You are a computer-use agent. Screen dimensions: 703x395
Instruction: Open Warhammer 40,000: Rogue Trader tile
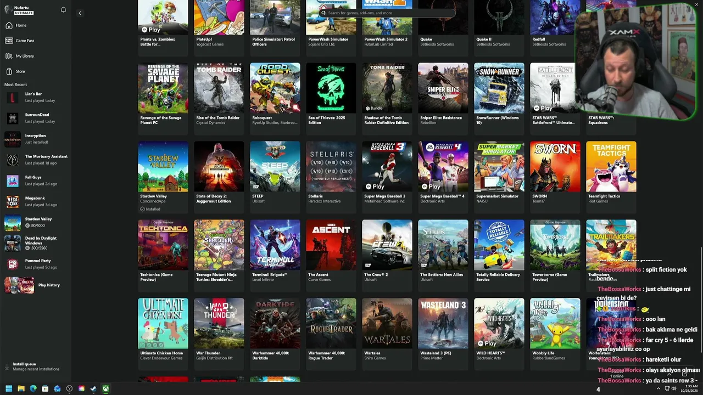point(331,334)
